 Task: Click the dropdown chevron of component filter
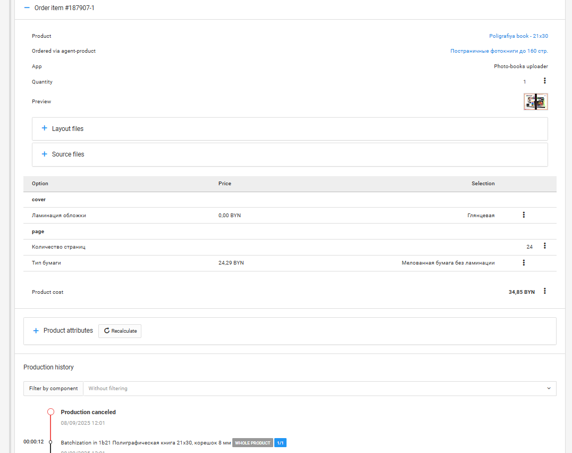pos(549,389)
